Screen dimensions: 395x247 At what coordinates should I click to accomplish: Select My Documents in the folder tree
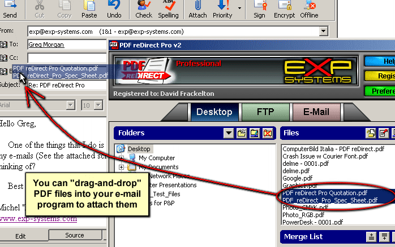[x=158, y=167]
